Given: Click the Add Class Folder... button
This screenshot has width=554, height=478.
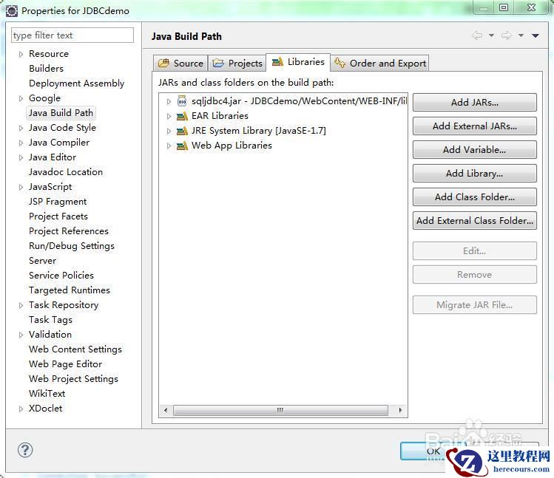Looking at the screenshot, I should click(x=475, y=197).
